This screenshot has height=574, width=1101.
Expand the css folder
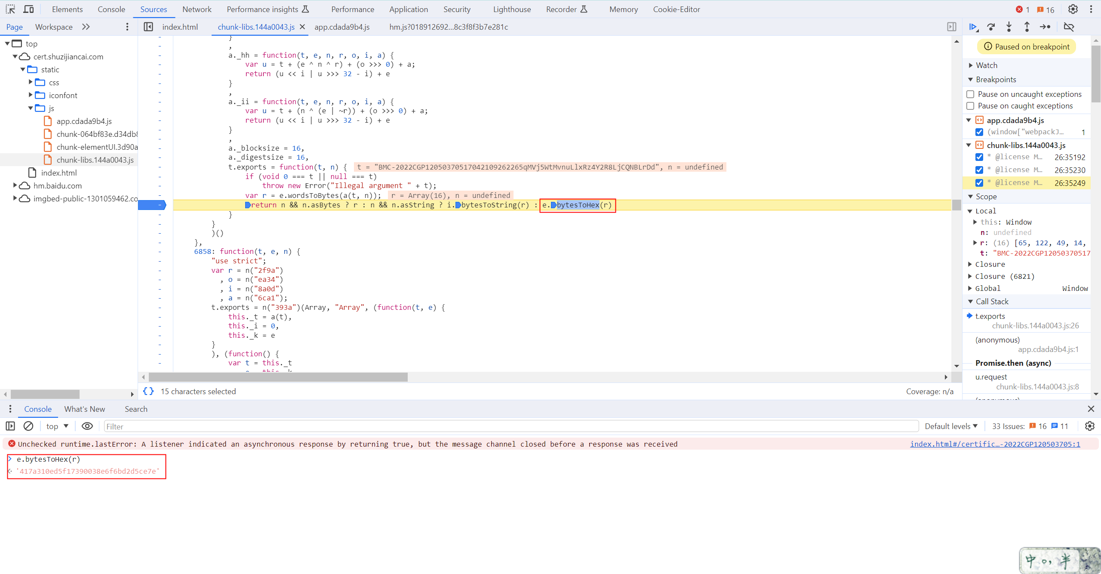(x=31, y=82)
